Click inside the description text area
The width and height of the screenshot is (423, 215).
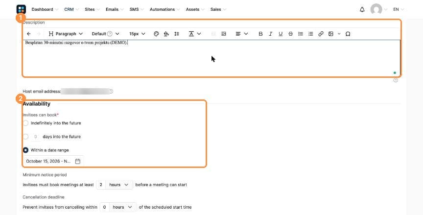(x=211, y=58)
